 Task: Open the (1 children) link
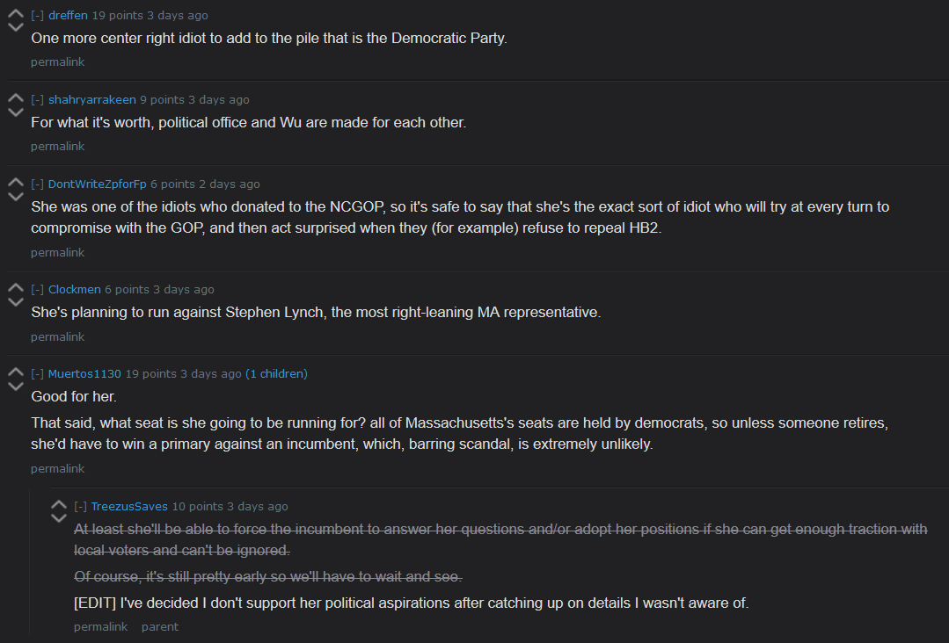pyautogui.click(x=276, y=374)
